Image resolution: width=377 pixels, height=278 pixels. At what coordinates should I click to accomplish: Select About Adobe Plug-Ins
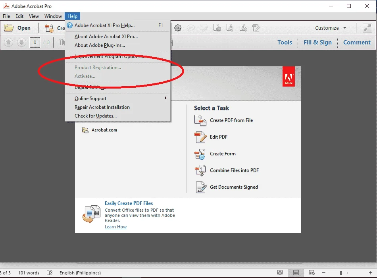pyautogui.click(x=118, y=45)
